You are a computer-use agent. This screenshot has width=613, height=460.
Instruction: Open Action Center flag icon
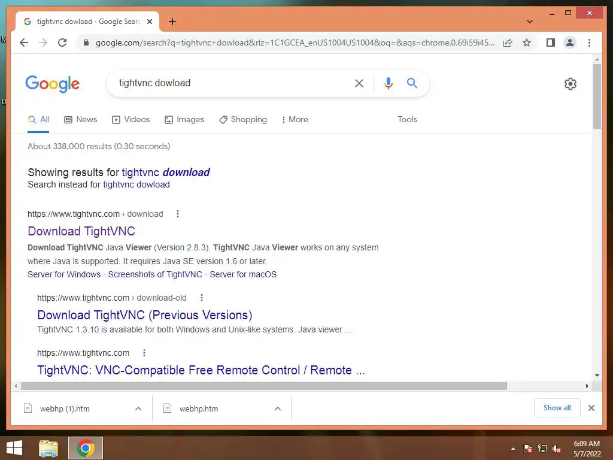tap(528, 449)
